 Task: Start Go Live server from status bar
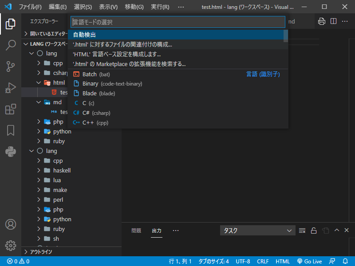(309, 261)
